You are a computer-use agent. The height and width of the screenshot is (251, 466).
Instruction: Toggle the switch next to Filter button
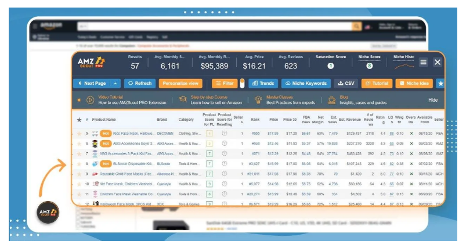coord(242,84)
